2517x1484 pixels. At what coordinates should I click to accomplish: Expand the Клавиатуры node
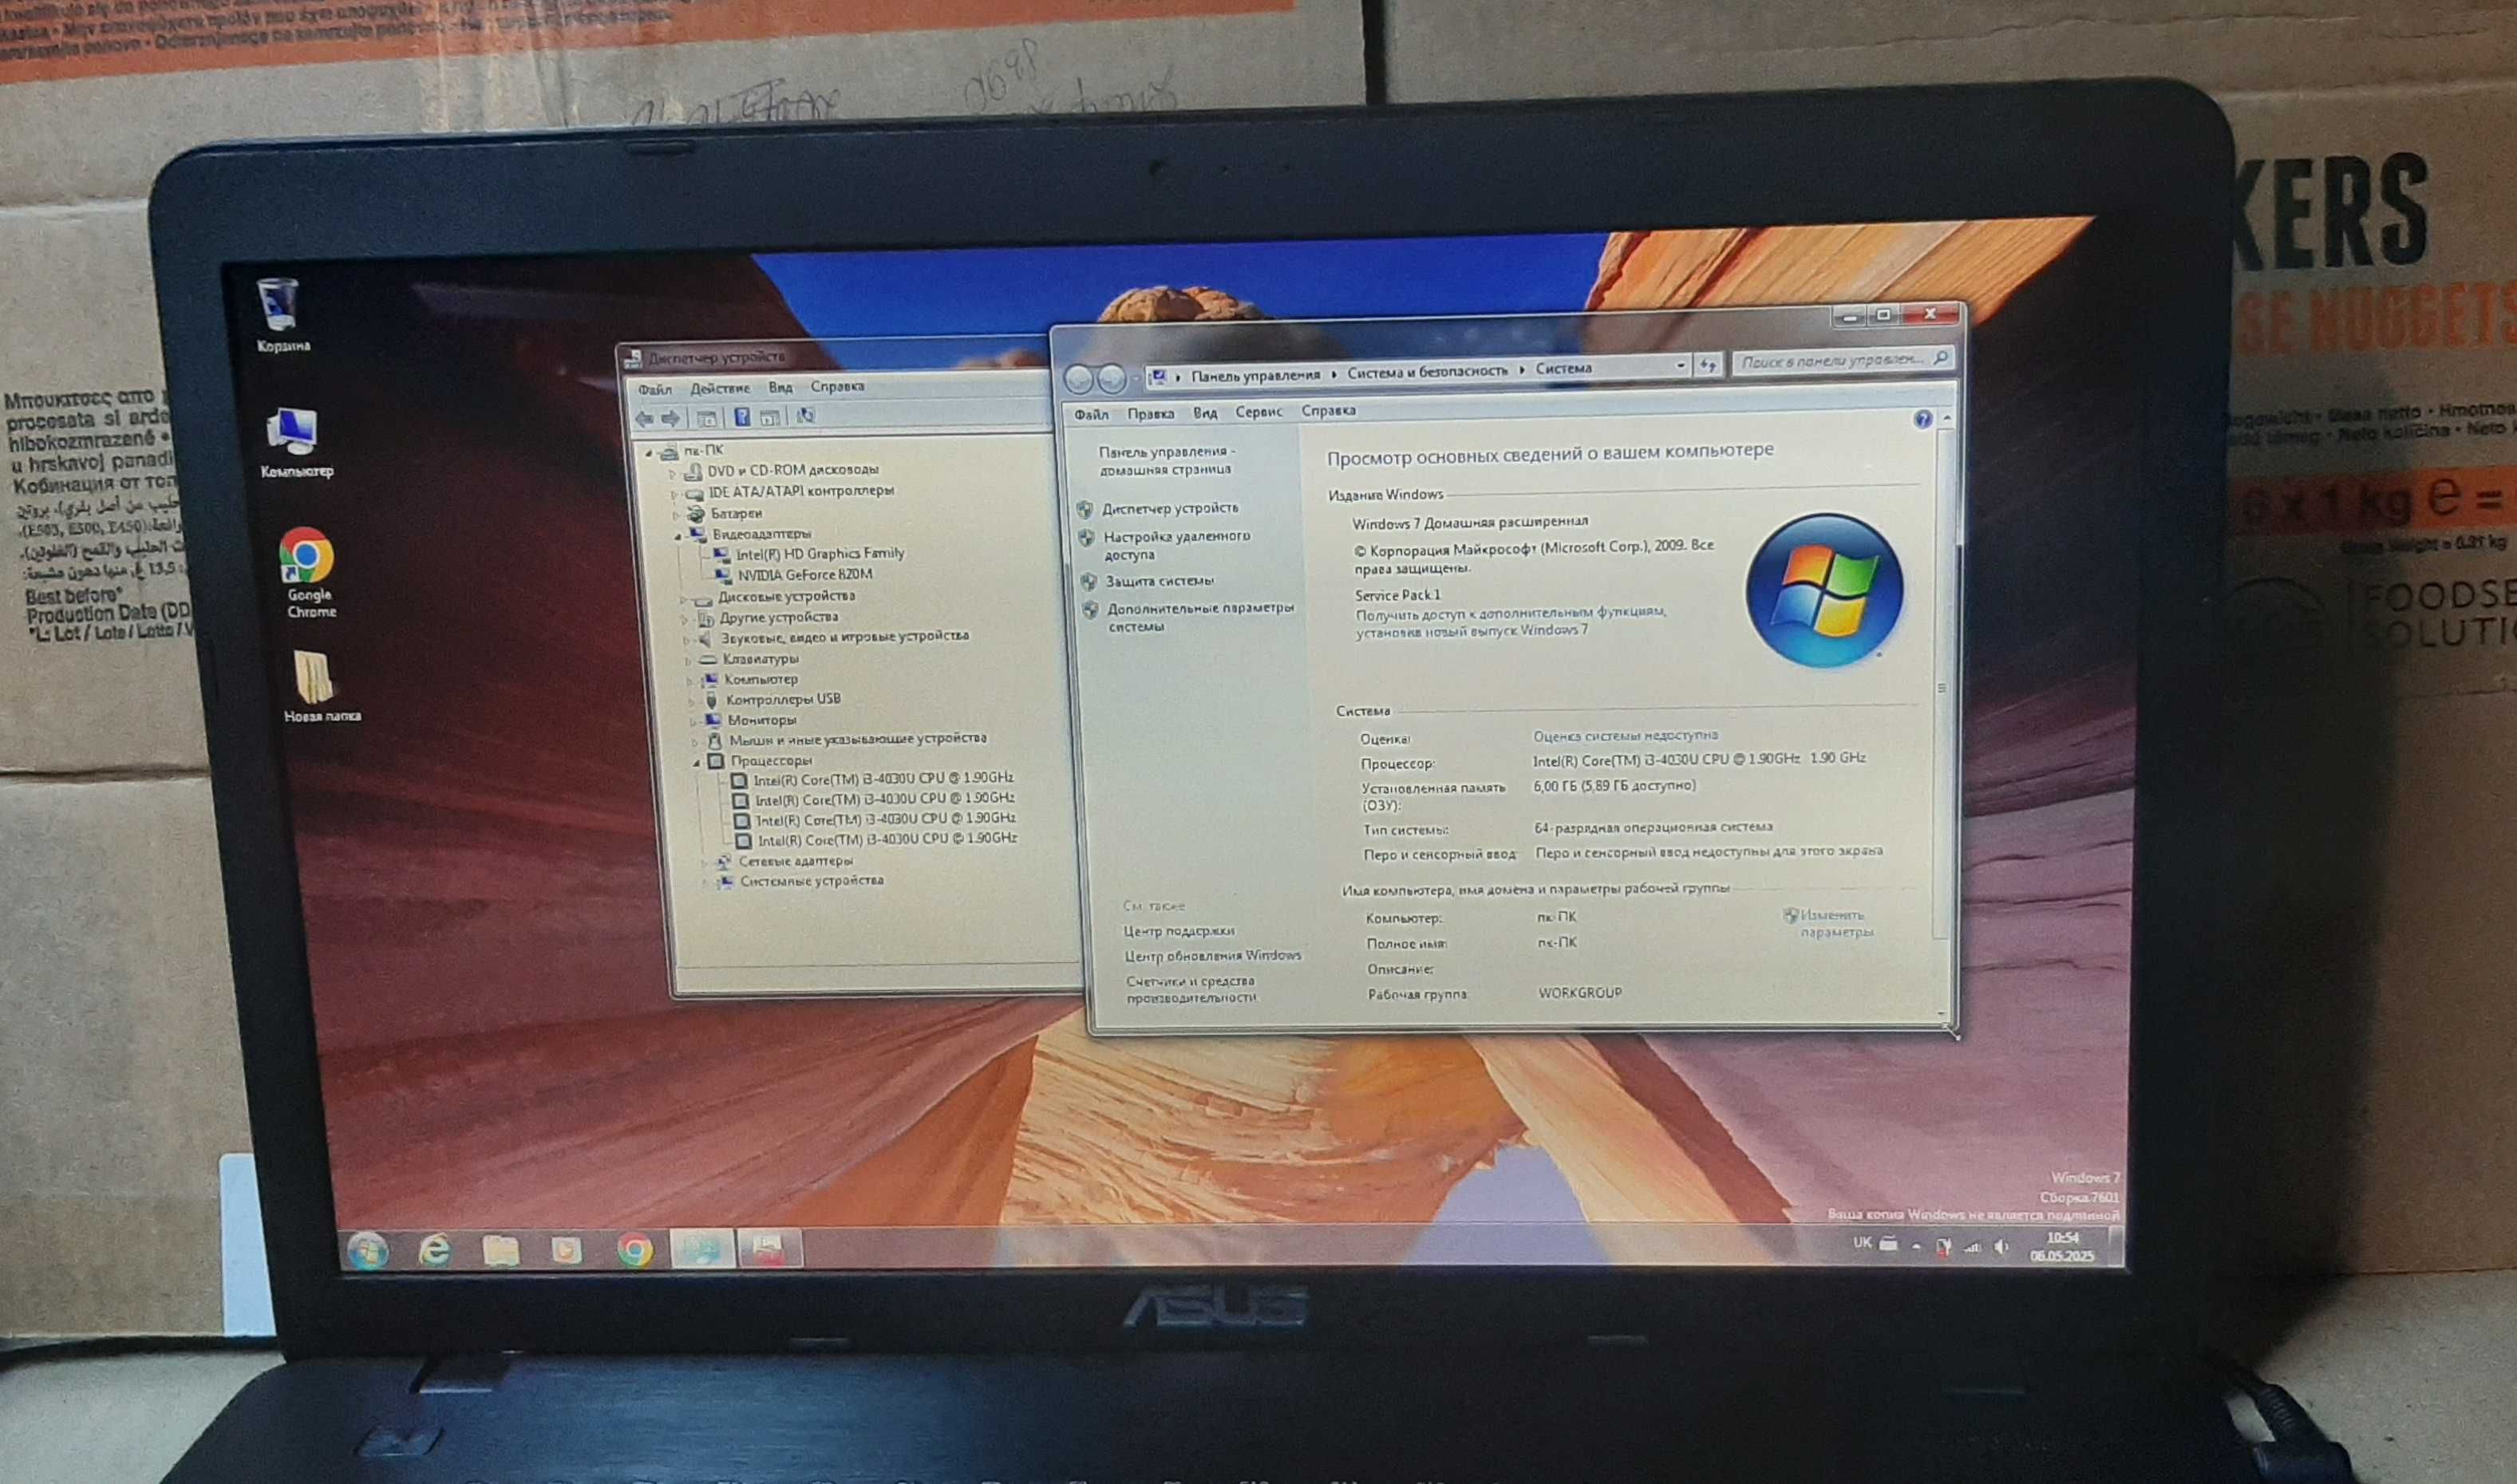(x=688, y=661)
